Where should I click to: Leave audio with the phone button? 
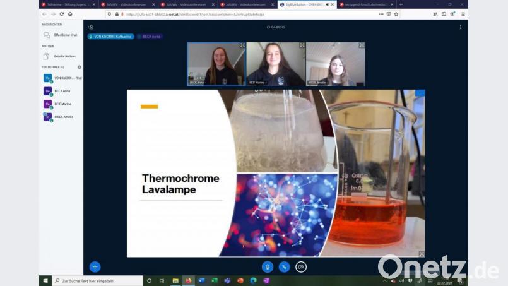point(284,267)
